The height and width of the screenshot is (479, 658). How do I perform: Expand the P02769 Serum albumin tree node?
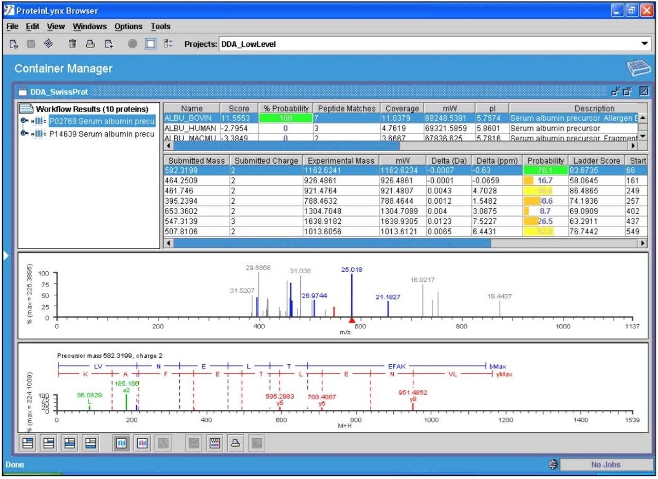24,121
